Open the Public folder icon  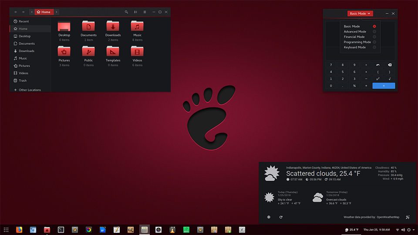click(88, 51)
